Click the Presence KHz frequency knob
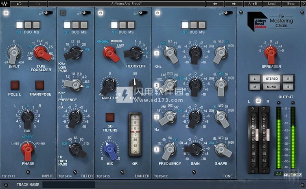Screen dimensions: 306x189 tap(75, 85)
